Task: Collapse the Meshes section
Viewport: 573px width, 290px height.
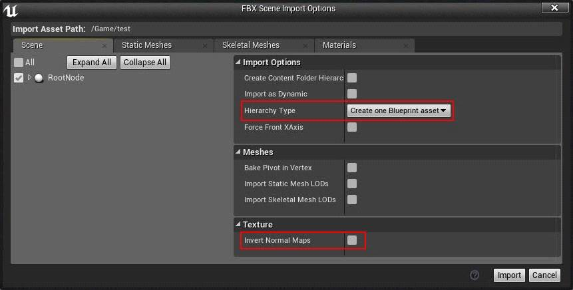Action: point(238,152)
